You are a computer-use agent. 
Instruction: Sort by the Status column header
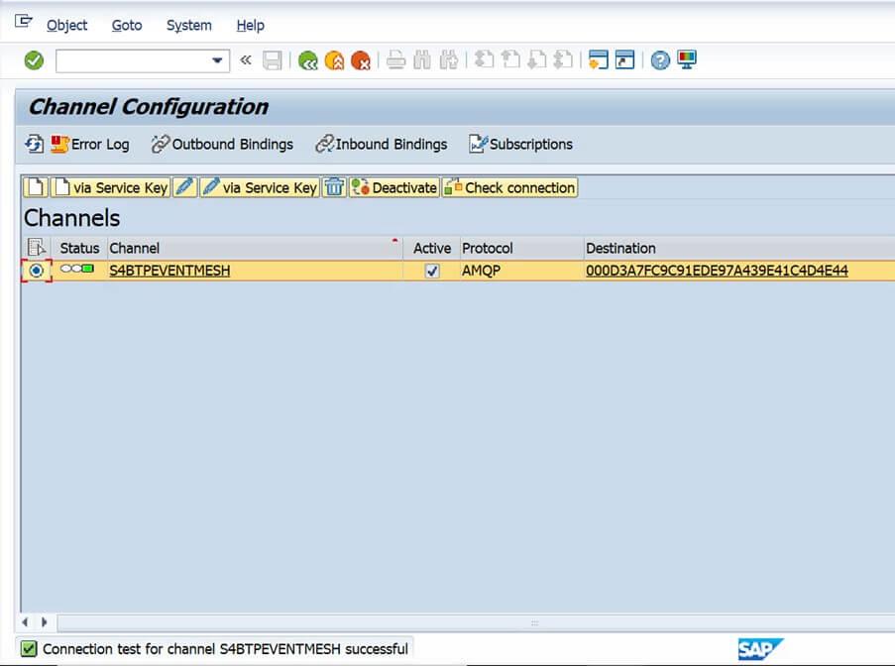pos(79,248)
